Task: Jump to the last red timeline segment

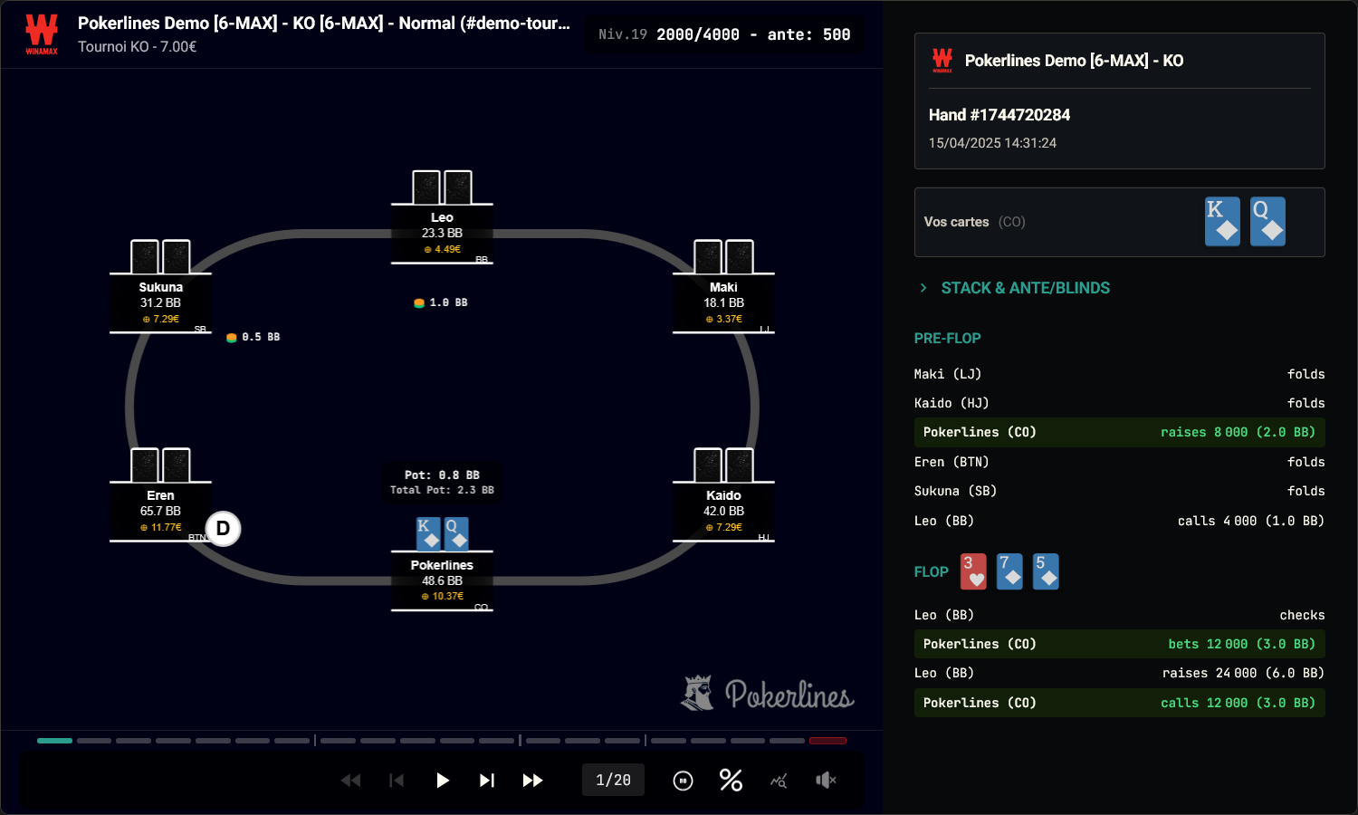Action: [x=827, y=741]
